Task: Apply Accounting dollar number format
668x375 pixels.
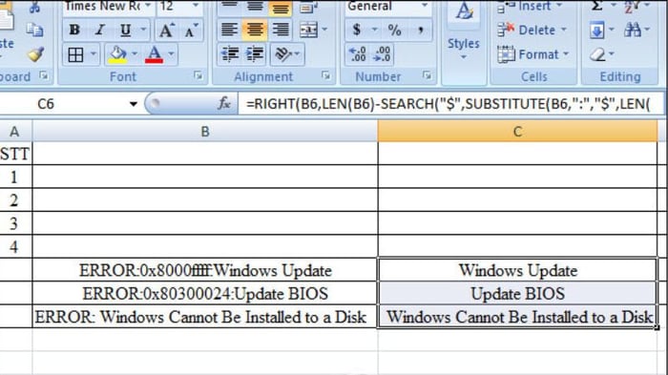Action: (x=357, y=30)
